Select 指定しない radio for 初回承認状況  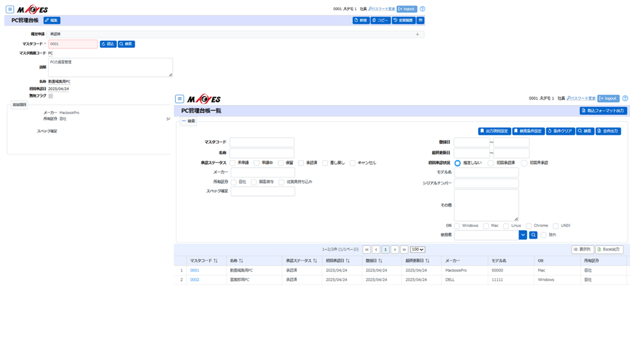click(458, 163)
